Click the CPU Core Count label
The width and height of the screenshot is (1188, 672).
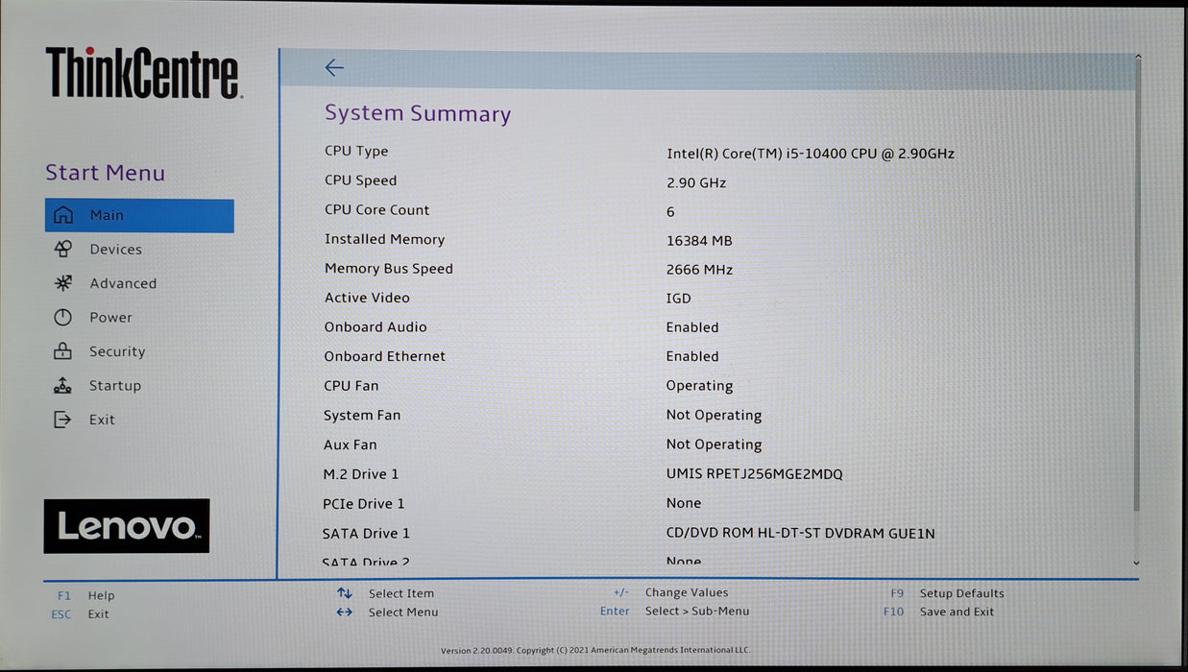click(377, 210)
